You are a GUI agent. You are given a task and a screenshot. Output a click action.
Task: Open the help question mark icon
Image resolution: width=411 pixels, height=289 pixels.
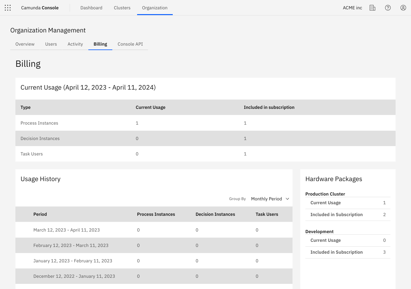(x=388, y=8)
